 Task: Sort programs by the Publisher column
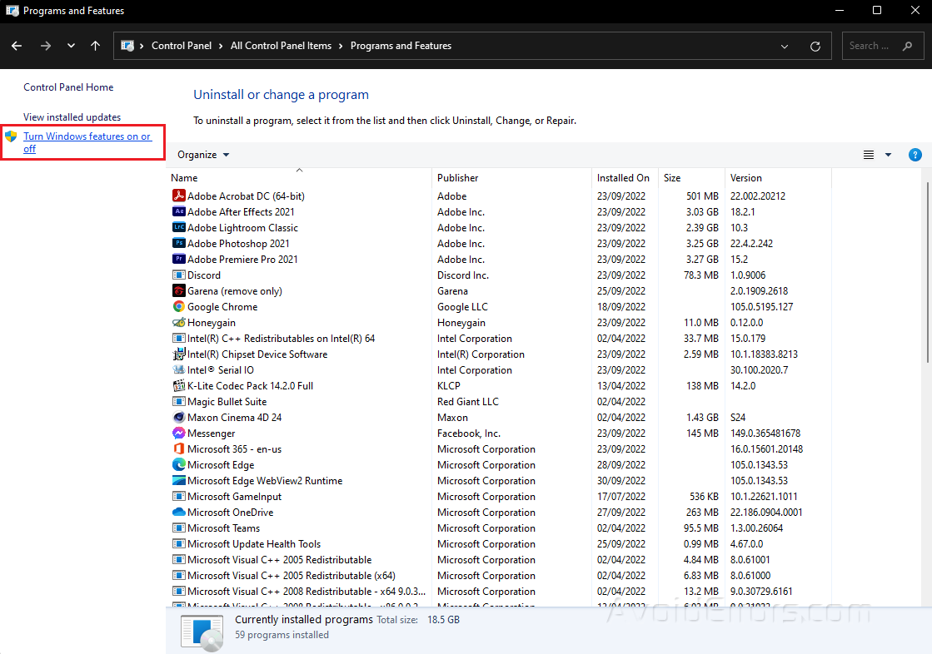tap(458, 178)
